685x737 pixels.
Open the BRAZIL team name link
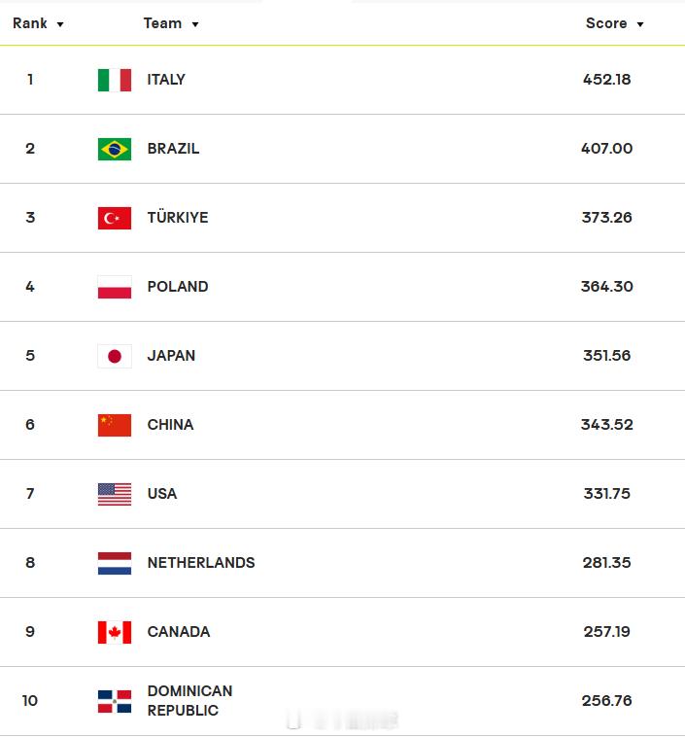[x=173, y=149]
